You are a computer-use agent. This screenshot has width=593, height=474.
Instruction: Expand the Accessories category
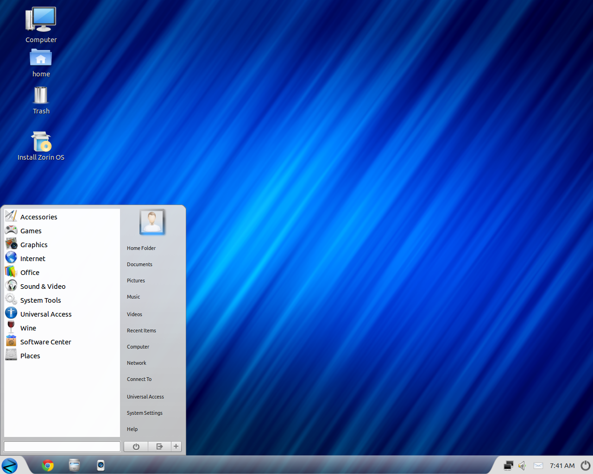pyautogui.click(x=38, y=217)
